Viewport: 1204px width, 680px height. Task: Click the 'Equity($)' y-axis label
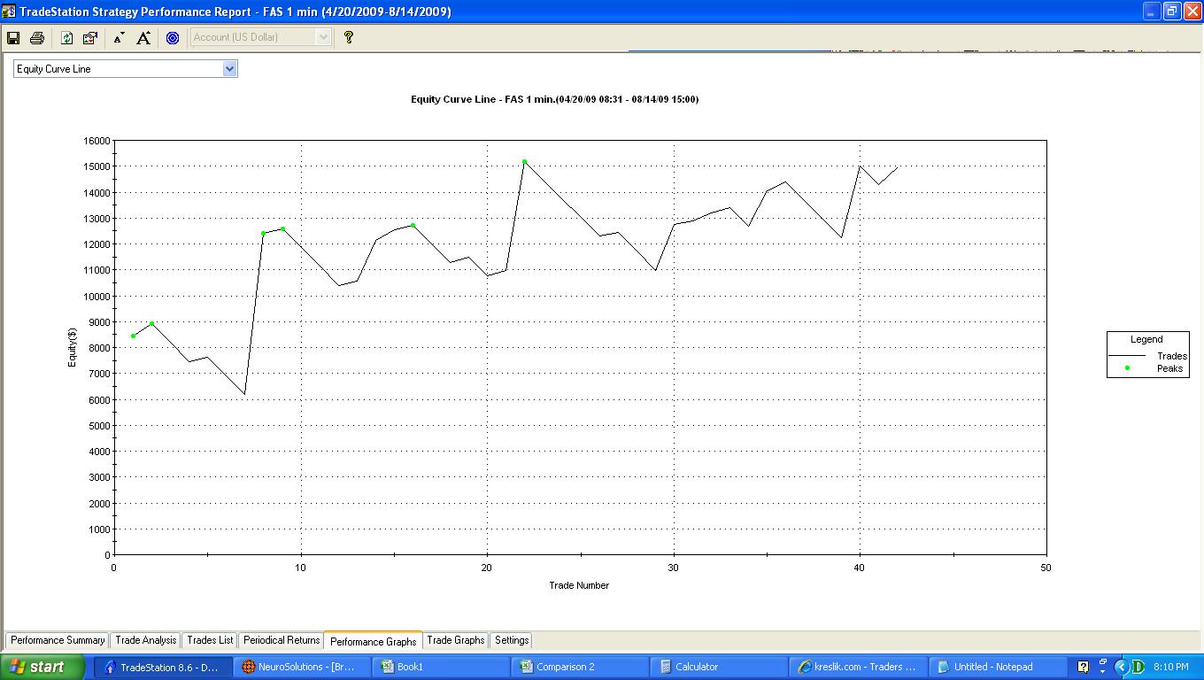(x=73, y=347)
